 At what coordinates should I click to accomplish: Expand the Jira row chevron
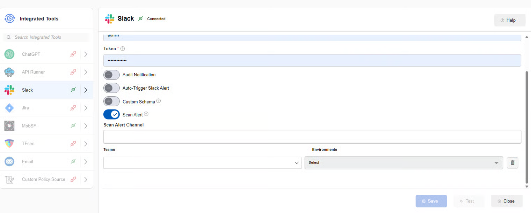click(86, 108)
